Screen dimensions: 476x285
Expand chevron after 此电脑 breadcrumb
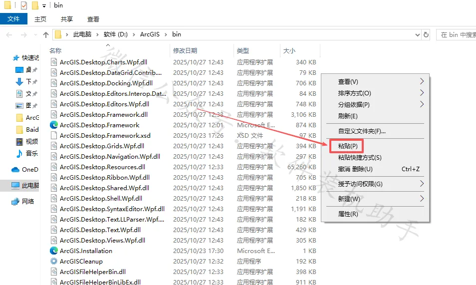click(x=97, y=34)
